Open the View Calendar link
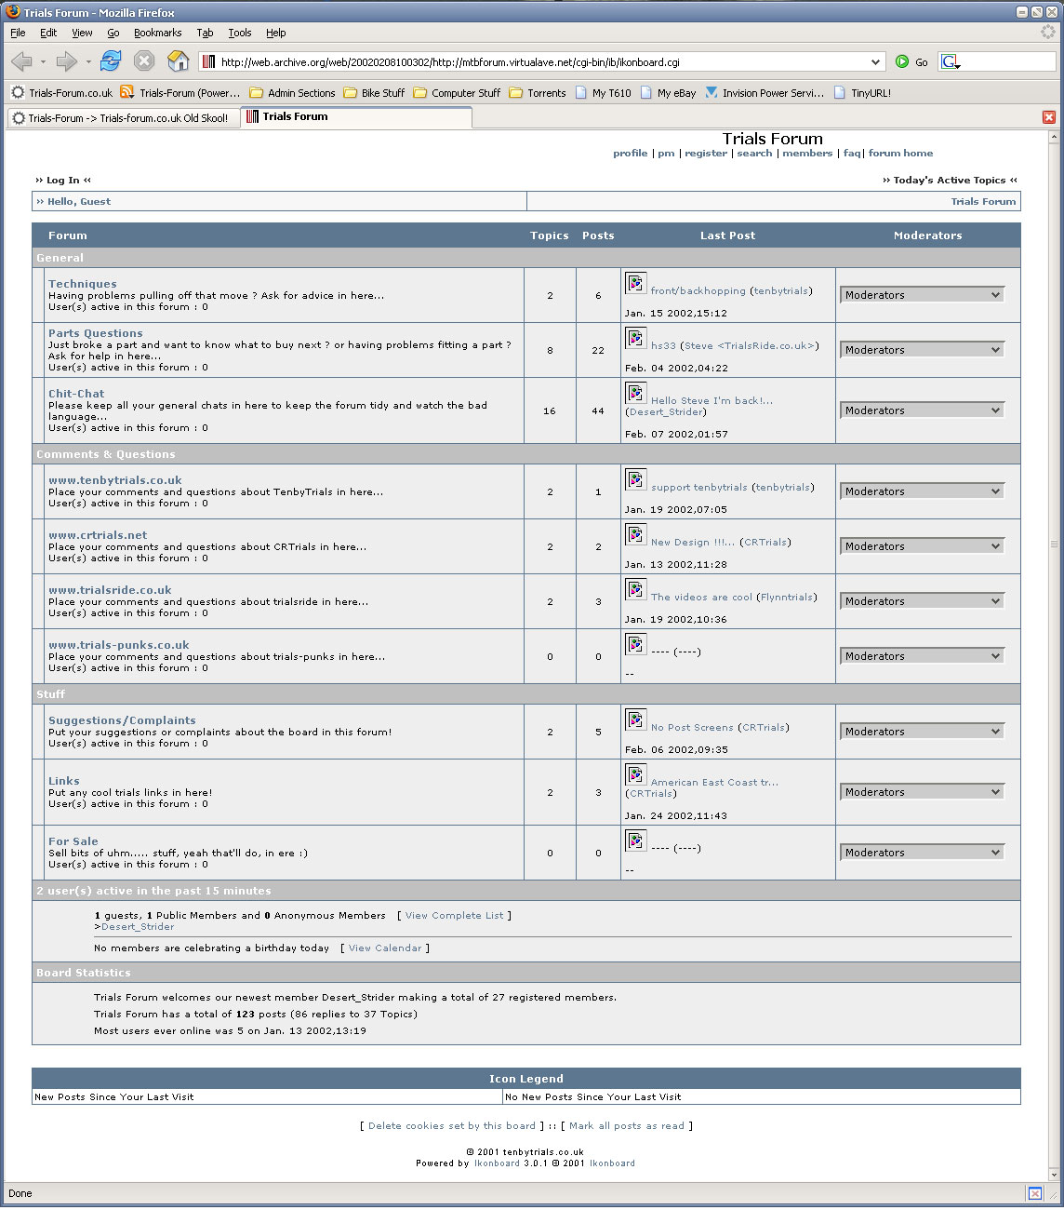 click(x=385, y=948)
